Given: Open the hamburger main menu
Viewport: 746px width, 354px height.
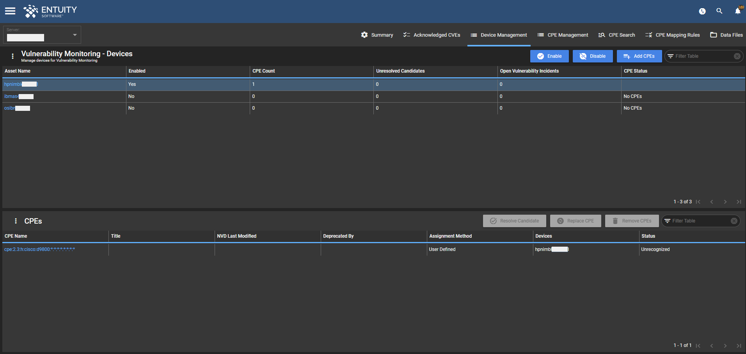Looking at the screenshot, I should coord(10,11).
